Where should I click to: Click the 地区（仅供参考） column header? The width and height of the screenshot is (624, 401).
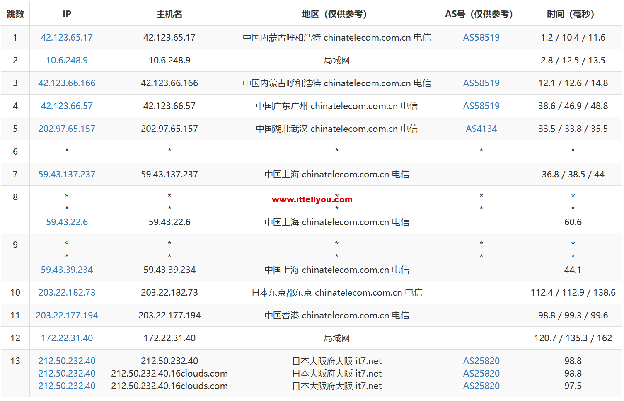(x=336, y=14)
